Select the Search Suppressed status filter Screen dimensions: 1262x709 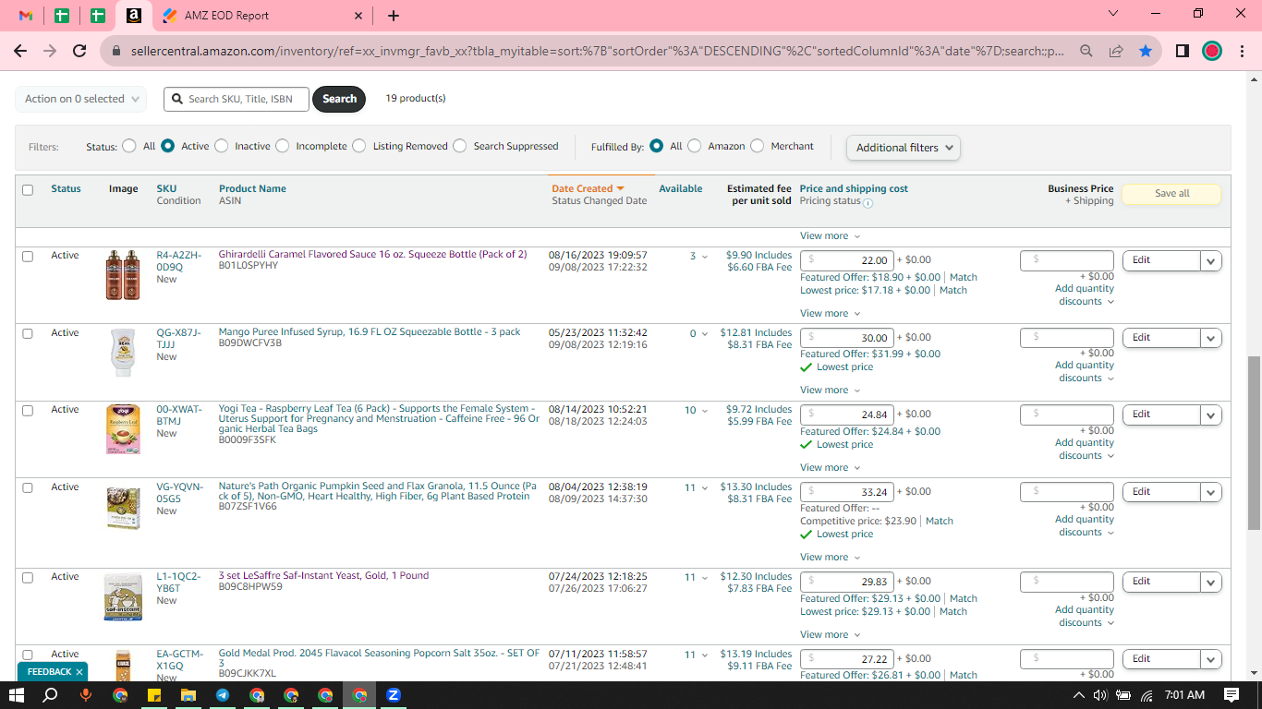(x=459, y=146)
